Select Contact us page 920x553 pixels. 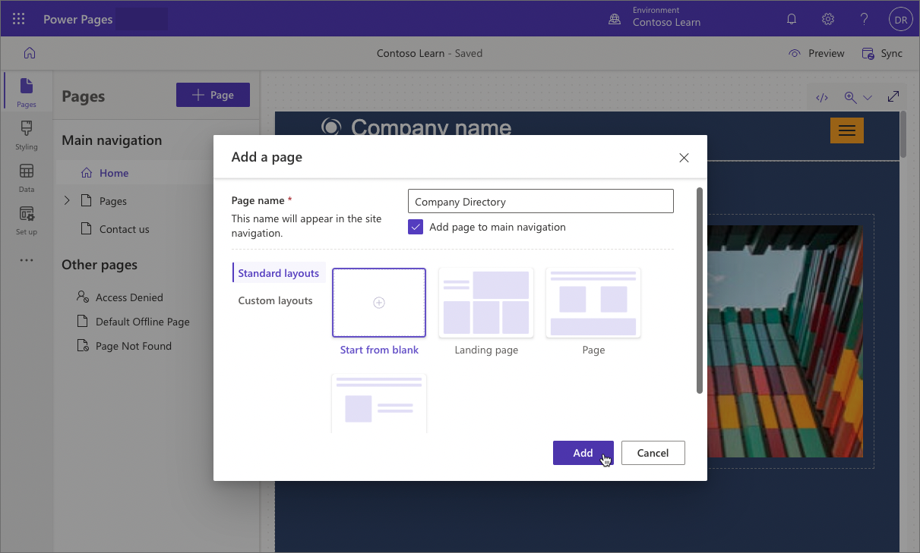coord(124,229)
